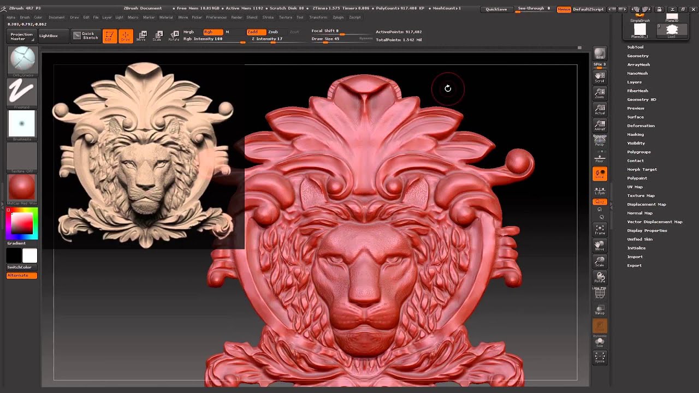This screenshot has height=393, width=699.
Task: Open the Preferences menu
Action: click(216, 17)
